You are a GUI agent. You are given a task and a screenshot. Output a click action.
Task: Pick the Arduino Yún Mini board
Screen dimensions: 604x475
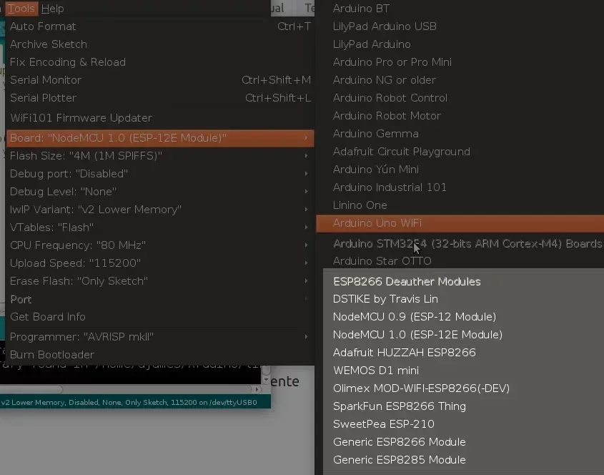[460, 170]
